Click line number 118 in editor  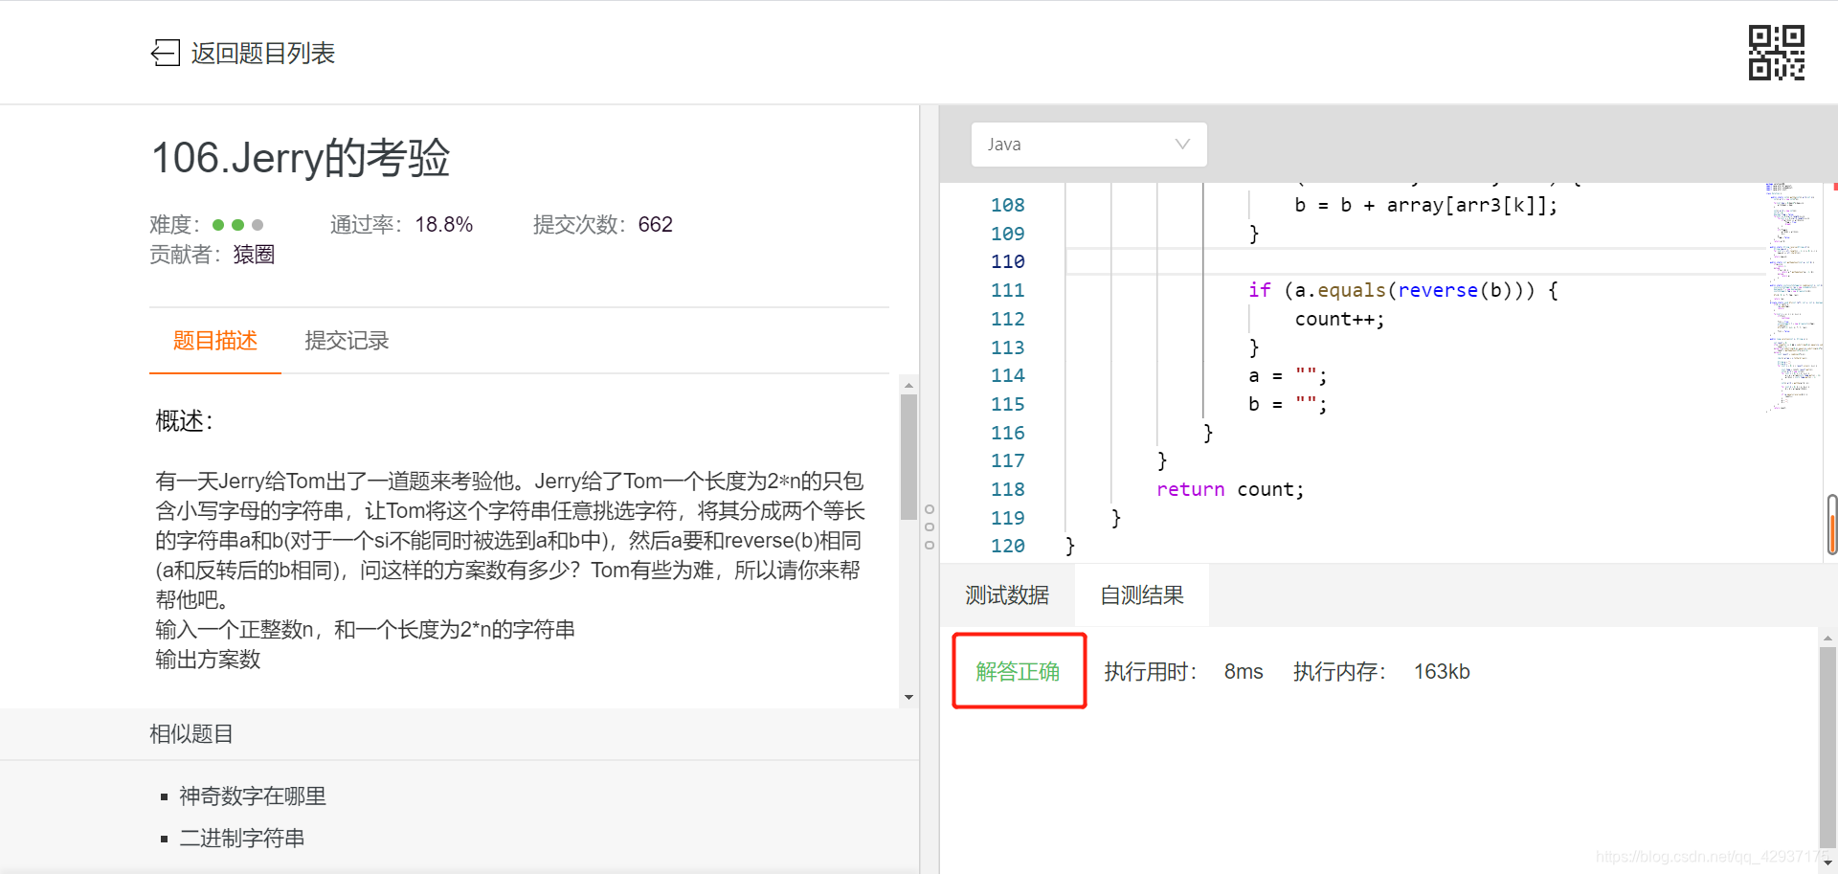1007,489
